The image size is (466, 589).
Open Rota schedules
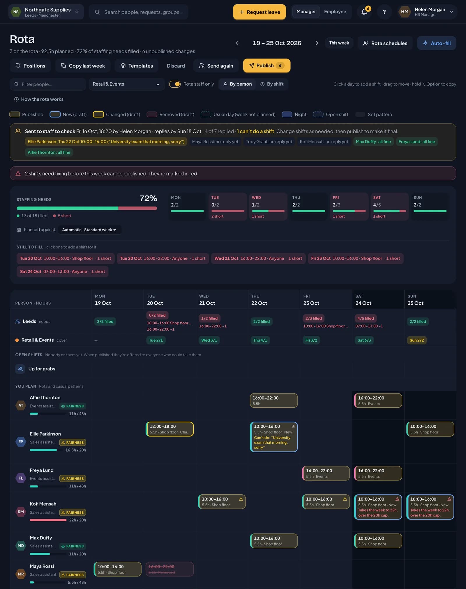(385, 43)
